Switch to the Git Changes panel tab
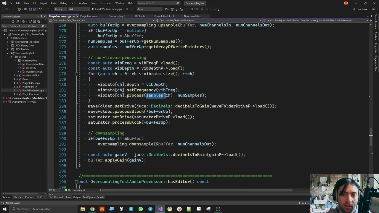Viewport: 379px width, 213px height. pos(41,197)
